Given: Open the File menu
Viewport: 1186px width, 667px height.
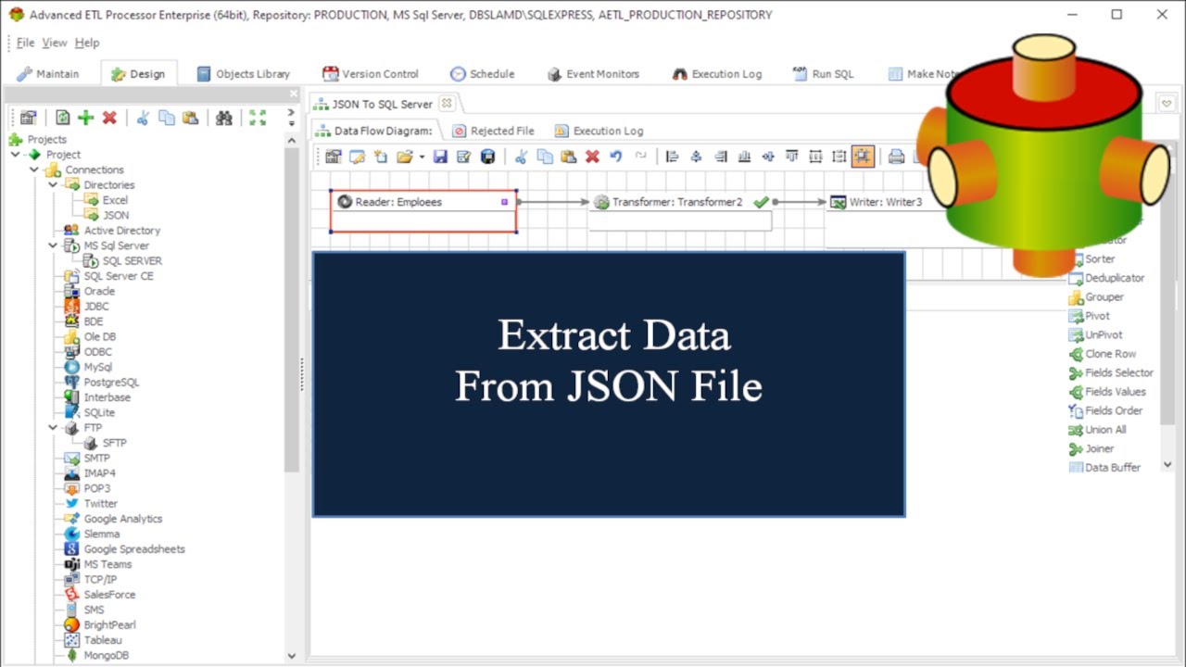Looking at the screenshot, I should 25,43.
